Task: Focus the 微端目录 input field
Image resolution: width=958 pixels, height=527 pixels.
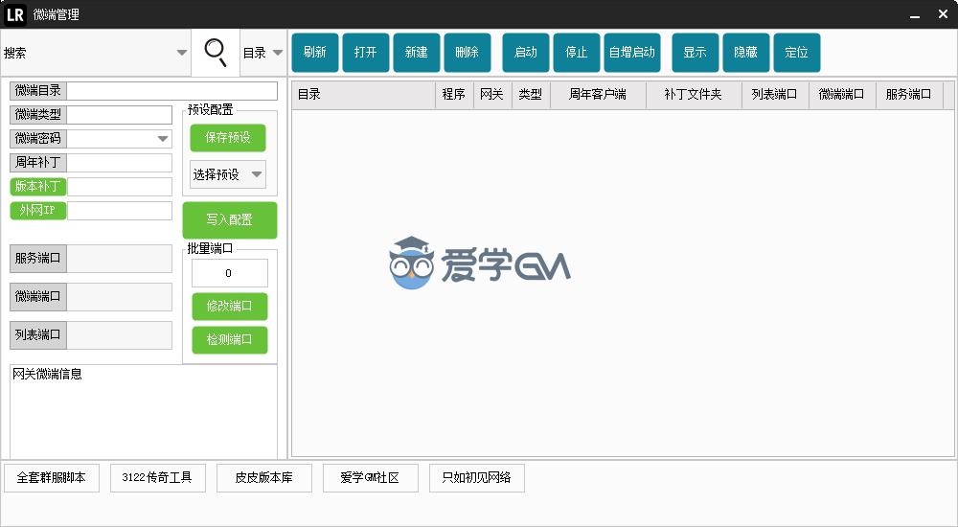Action: tap(171, 91)
